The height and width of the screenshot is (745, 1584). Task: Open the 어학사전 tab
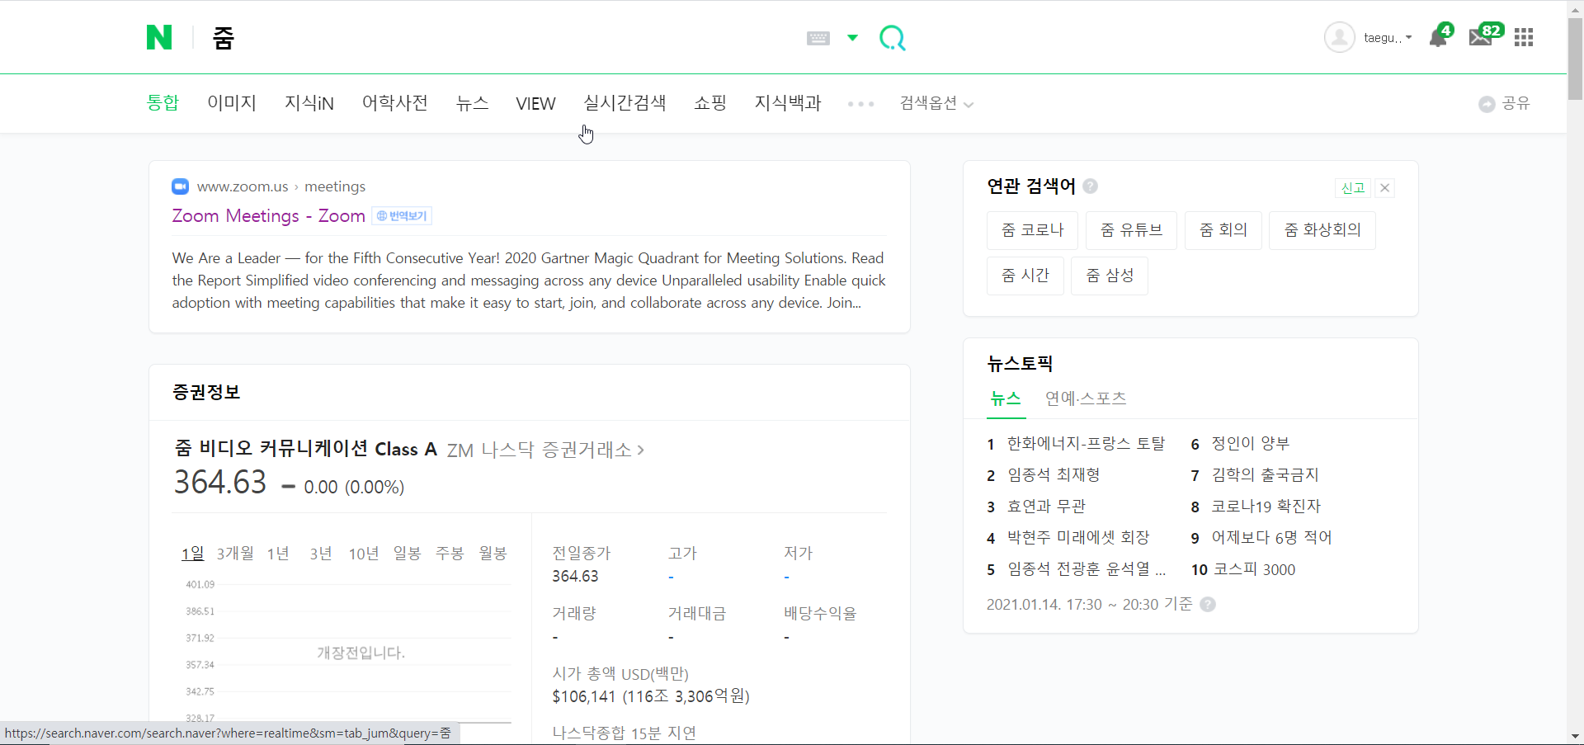click(395, 102)
